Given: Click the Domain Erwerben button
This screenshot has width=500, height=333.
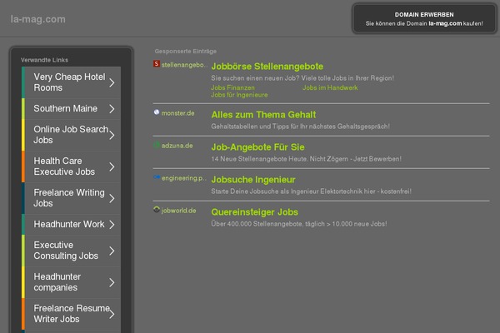Looking at the screenshot, I should point(424,18).
